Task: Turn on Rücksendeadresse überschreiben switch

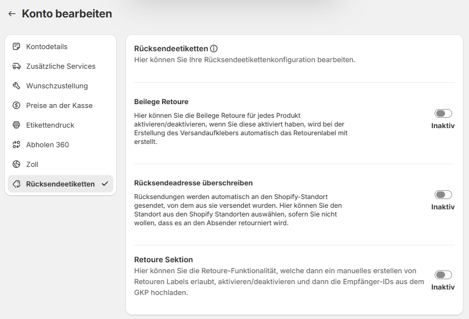Action: coord(443,195)
